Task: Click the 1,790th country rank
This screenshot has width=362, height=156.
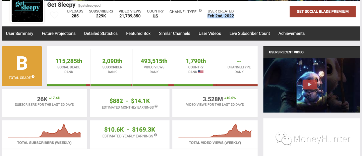Action: point(196,61)
